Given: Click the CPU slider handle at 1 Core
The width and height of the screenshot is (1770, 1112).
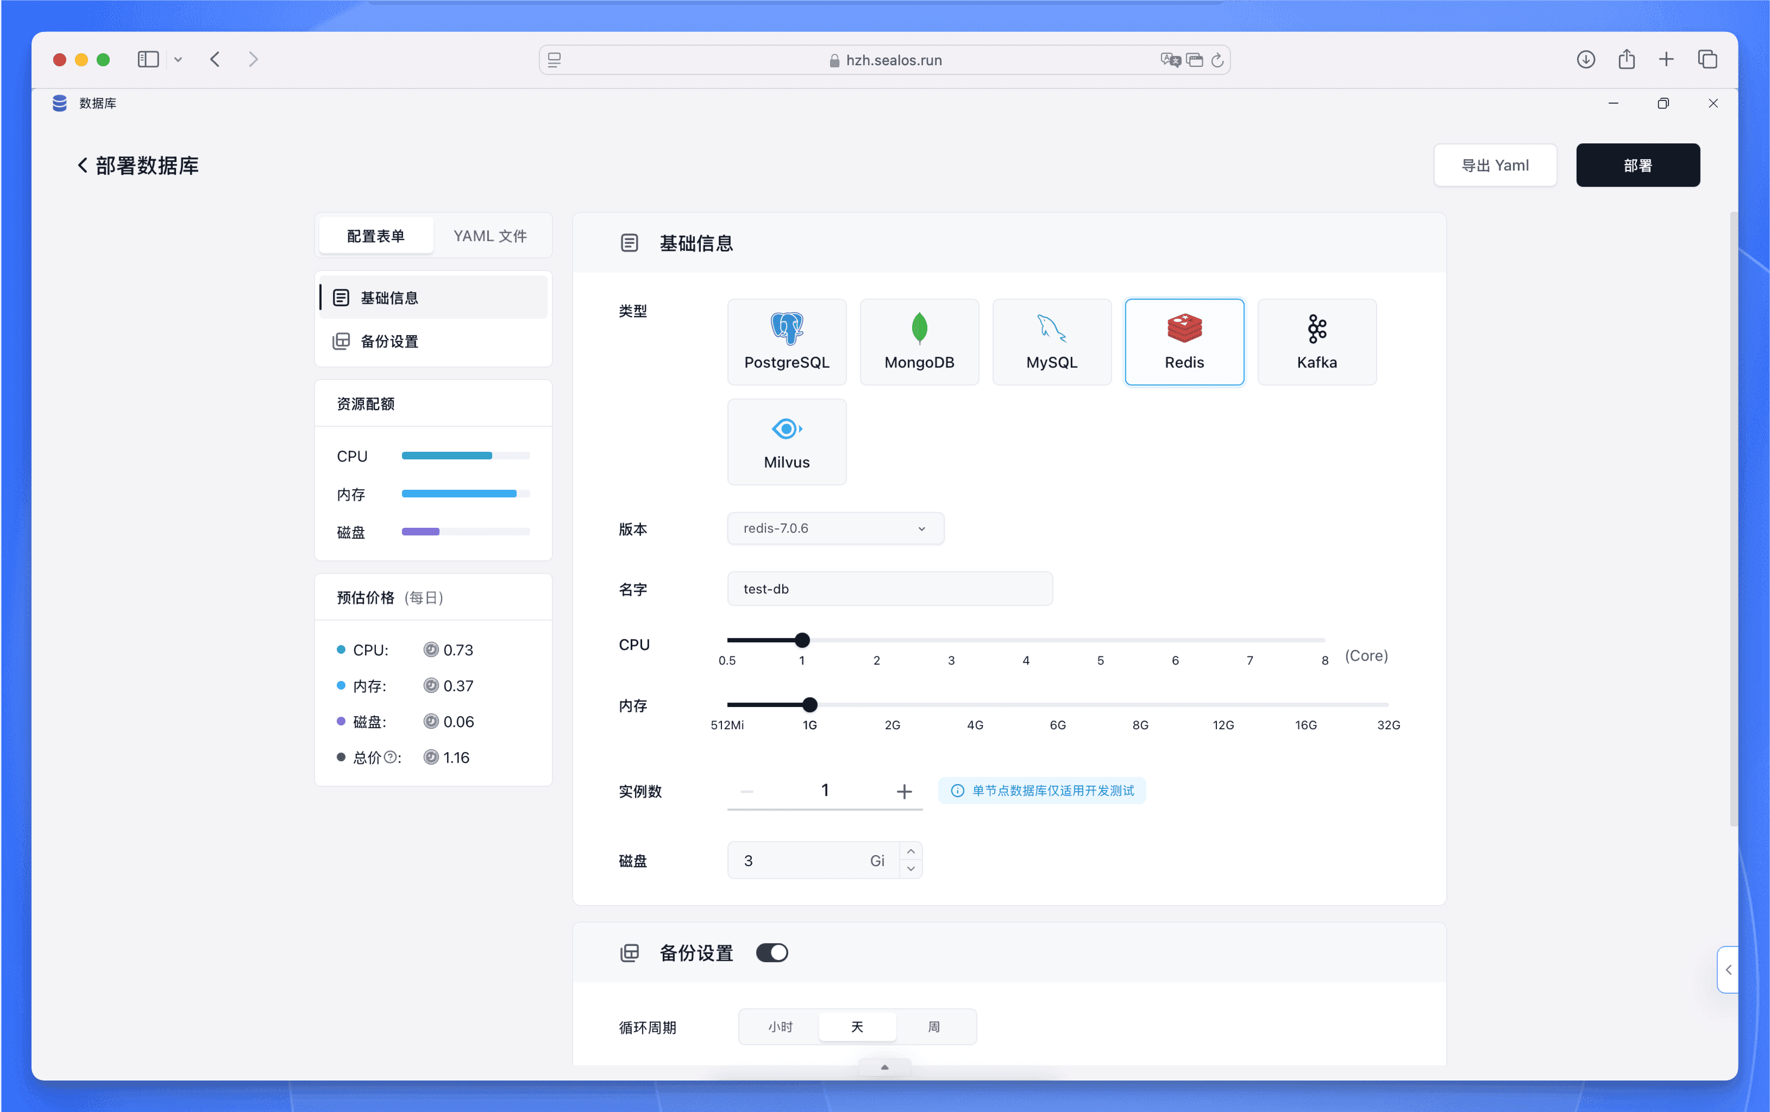Looking at the screenshot, I should (x=802, y=640).
